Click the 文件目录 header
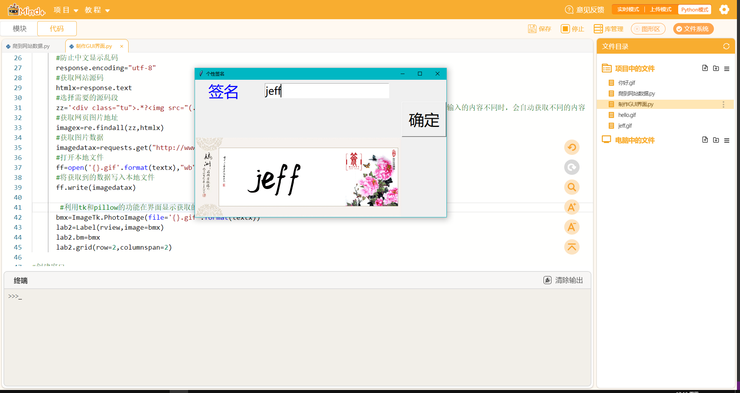Viewport: 740px width, 393px height. (615, 46)
